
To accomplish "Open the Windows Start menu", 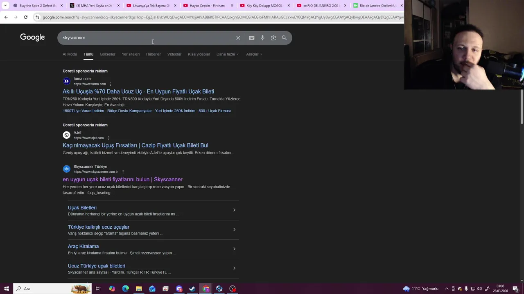I will pos(7,289).
